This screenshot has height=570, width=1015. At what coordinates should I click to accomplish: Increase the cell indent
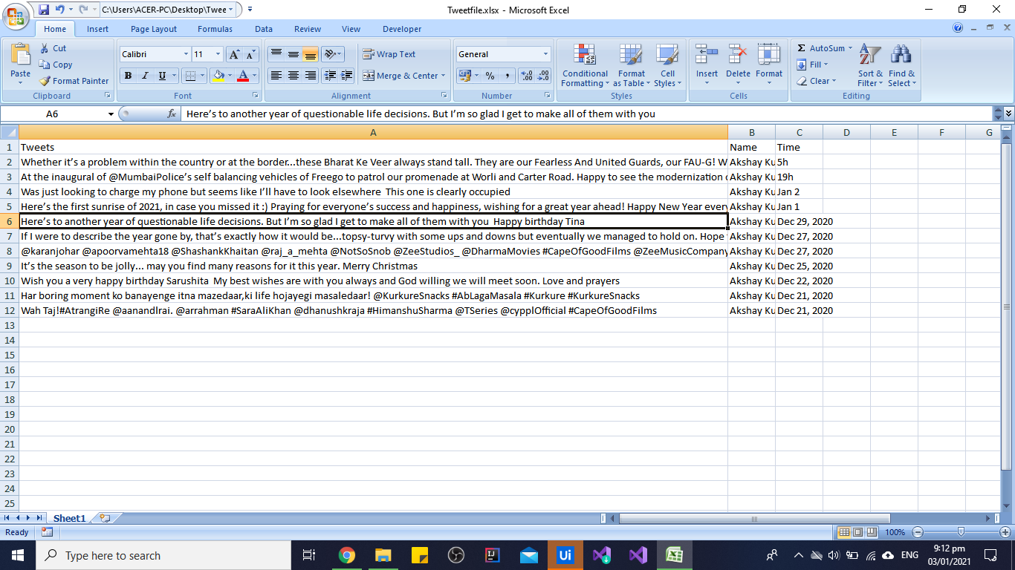(346, 76)
